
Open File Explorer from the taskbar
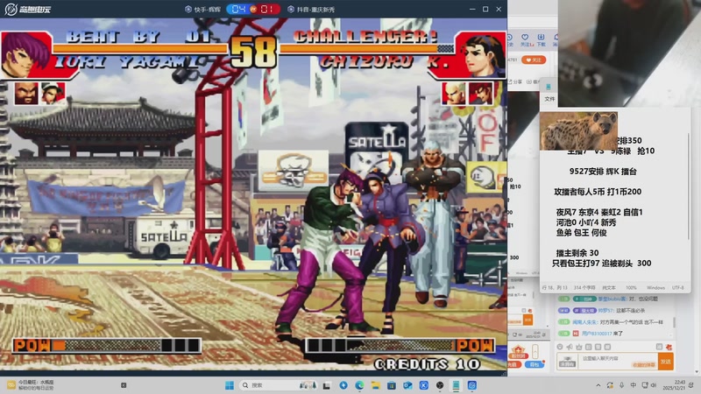click(376, 385)
